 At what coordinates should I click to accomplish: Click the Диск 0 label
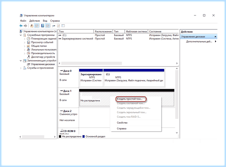(x=67, y=71)
